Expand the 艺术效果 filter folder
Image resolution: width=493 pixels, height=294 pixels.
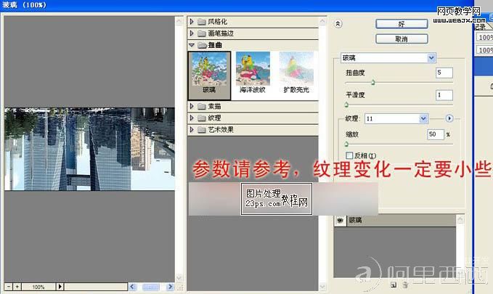192,129
